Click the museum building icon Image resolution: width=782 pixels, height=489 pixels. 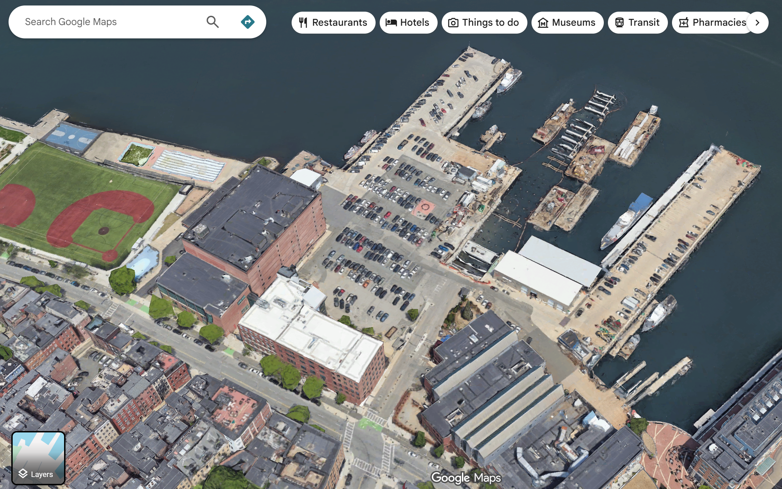[x=543, y=23]
